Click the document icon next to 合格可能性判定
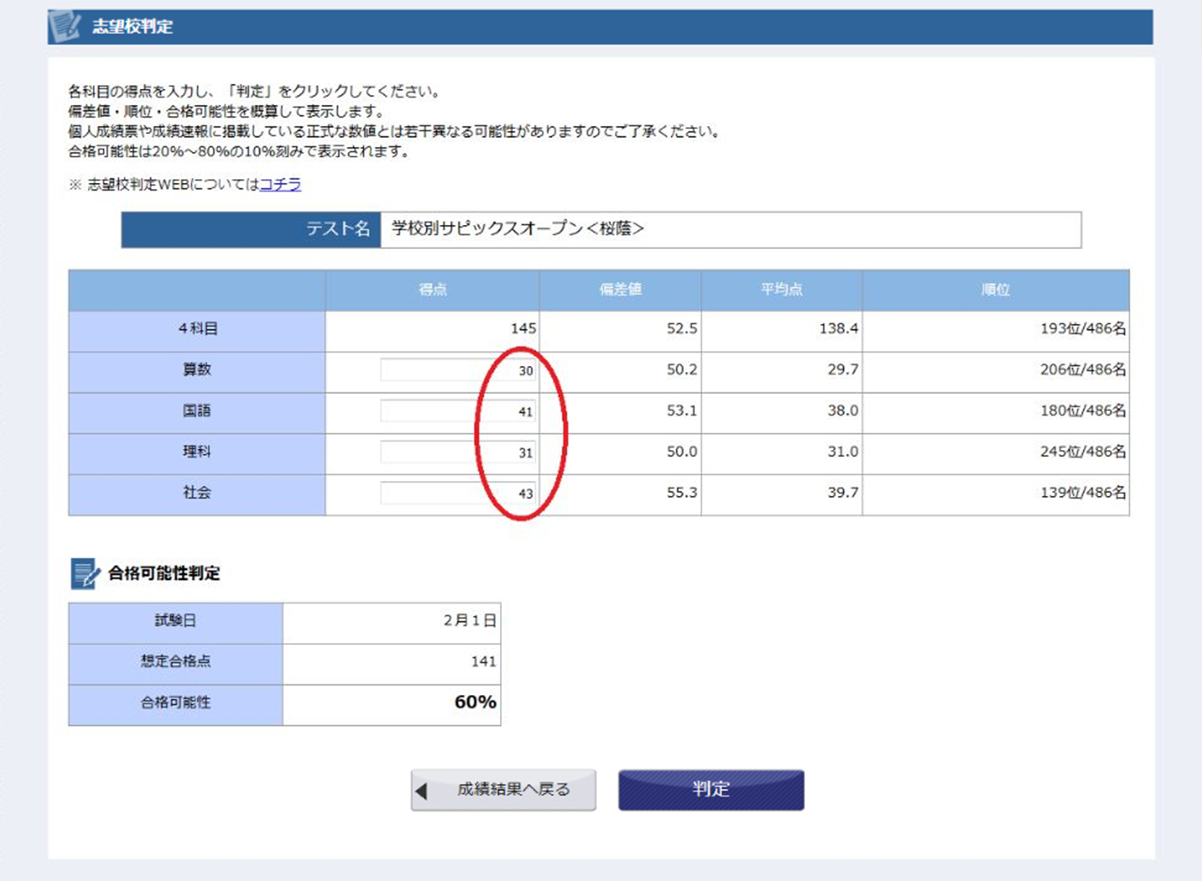 pos(84,574)
